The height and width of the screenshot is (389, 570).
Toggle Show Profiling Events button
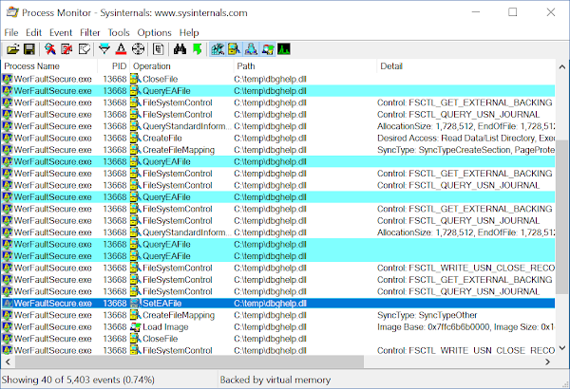pos(284,48)
